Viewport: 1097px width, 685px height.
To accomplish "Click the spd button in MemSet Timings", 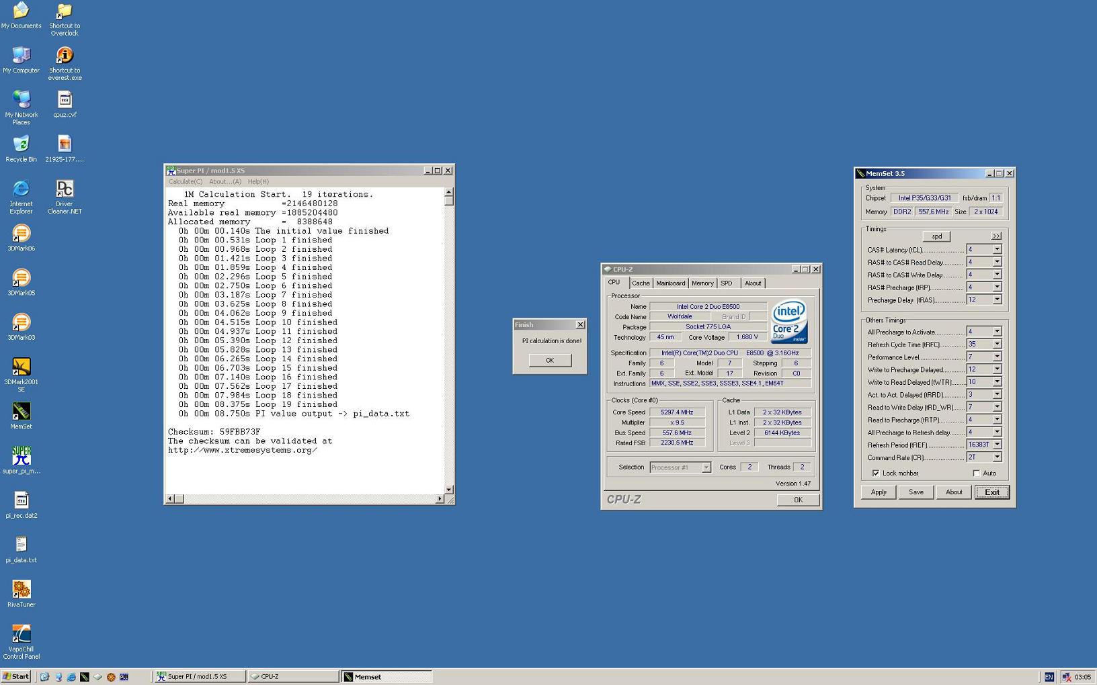I will 936,236.
